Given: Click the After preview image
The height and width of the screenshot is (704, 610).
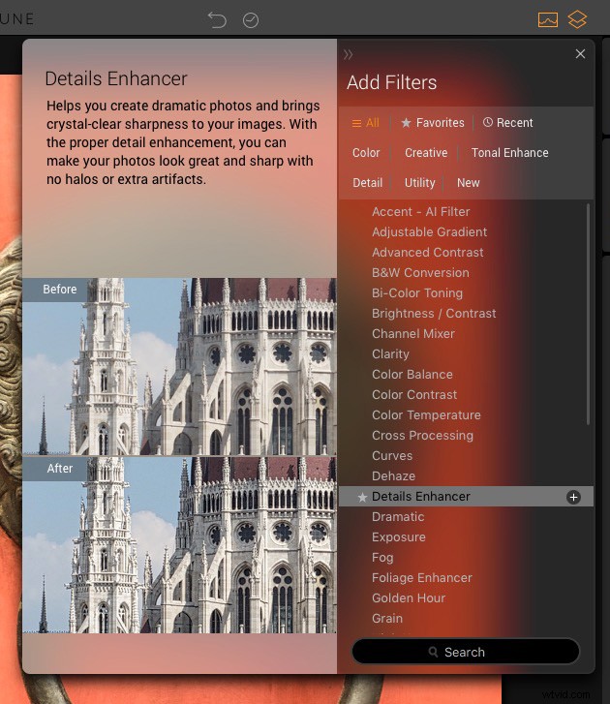Looking at the screenshot, I should (x=179, y=545).
